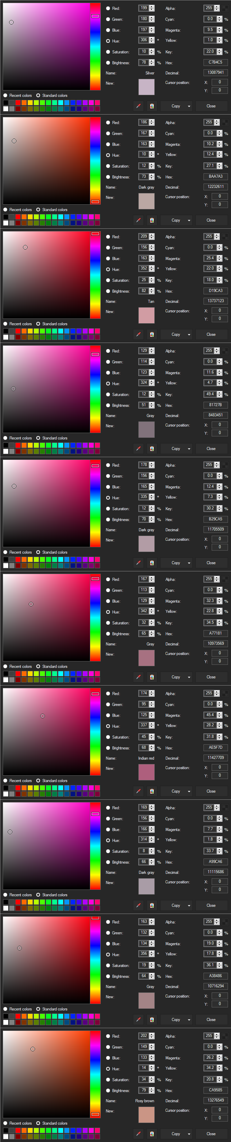
Task: Click the eyedropper icon in the A77181 dialog
Action: (x=138, y=677)
